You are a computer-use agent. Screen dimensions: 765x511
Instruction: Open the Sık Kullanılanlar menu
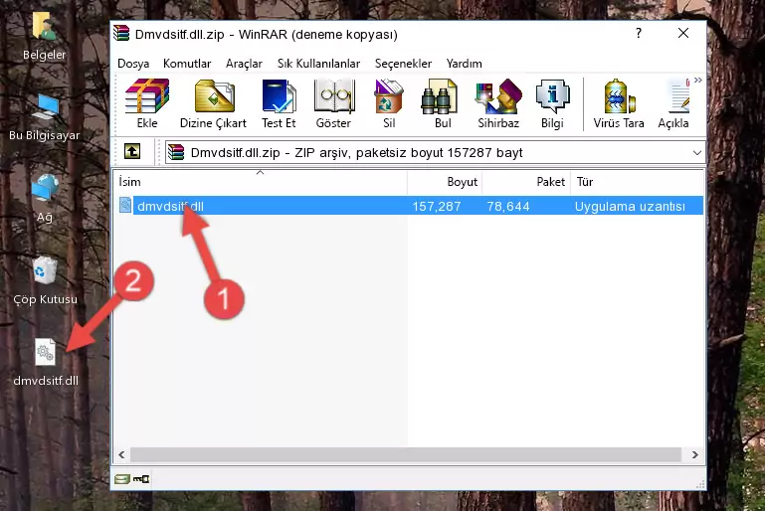pyautogui.click(x=318, y=64)
